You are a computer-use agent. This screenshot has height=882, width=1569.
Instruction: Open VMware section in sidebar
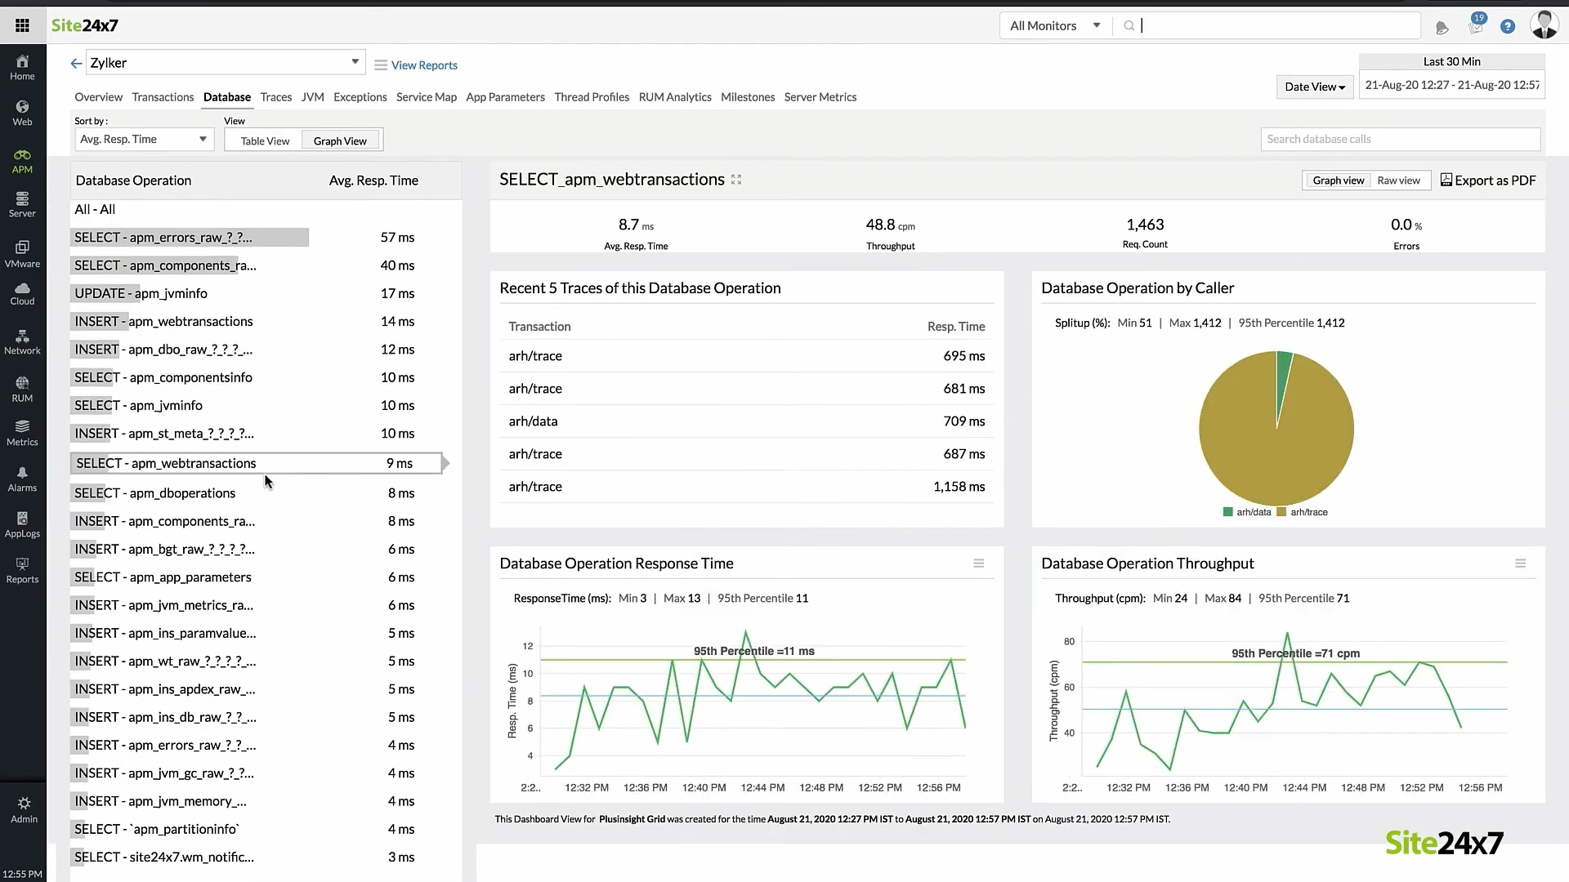point(22,254)
